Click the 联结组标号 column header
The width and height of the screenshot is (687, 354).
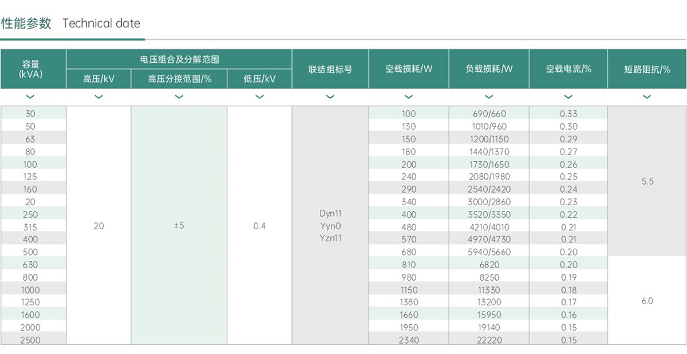[330, 69]
